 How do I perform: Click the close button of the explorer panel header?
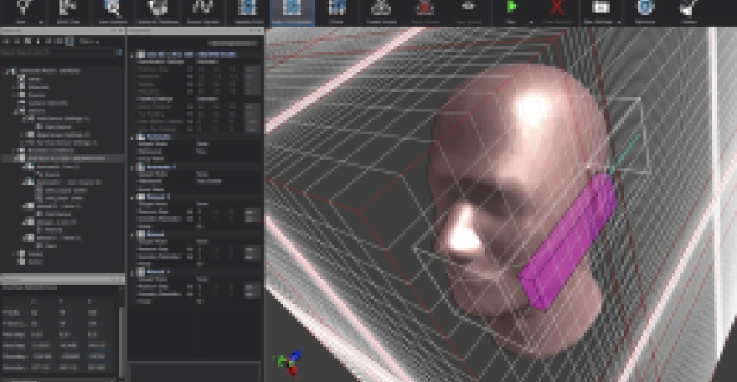121,30
